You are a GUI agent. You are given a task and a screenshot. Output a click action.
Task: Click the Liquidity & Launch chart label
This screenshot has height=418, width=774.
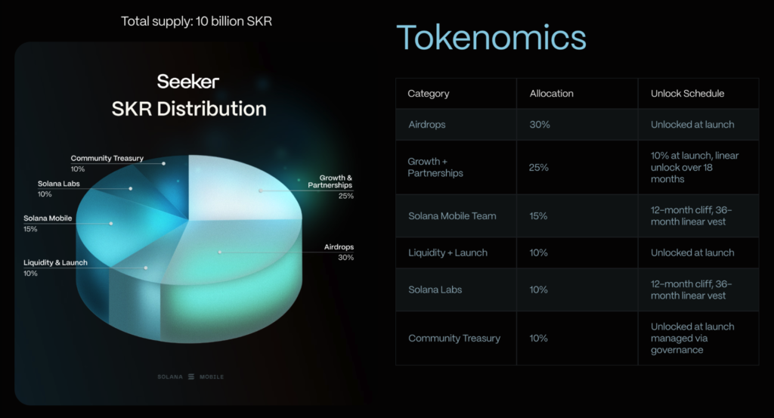click(x=55, y=268)
